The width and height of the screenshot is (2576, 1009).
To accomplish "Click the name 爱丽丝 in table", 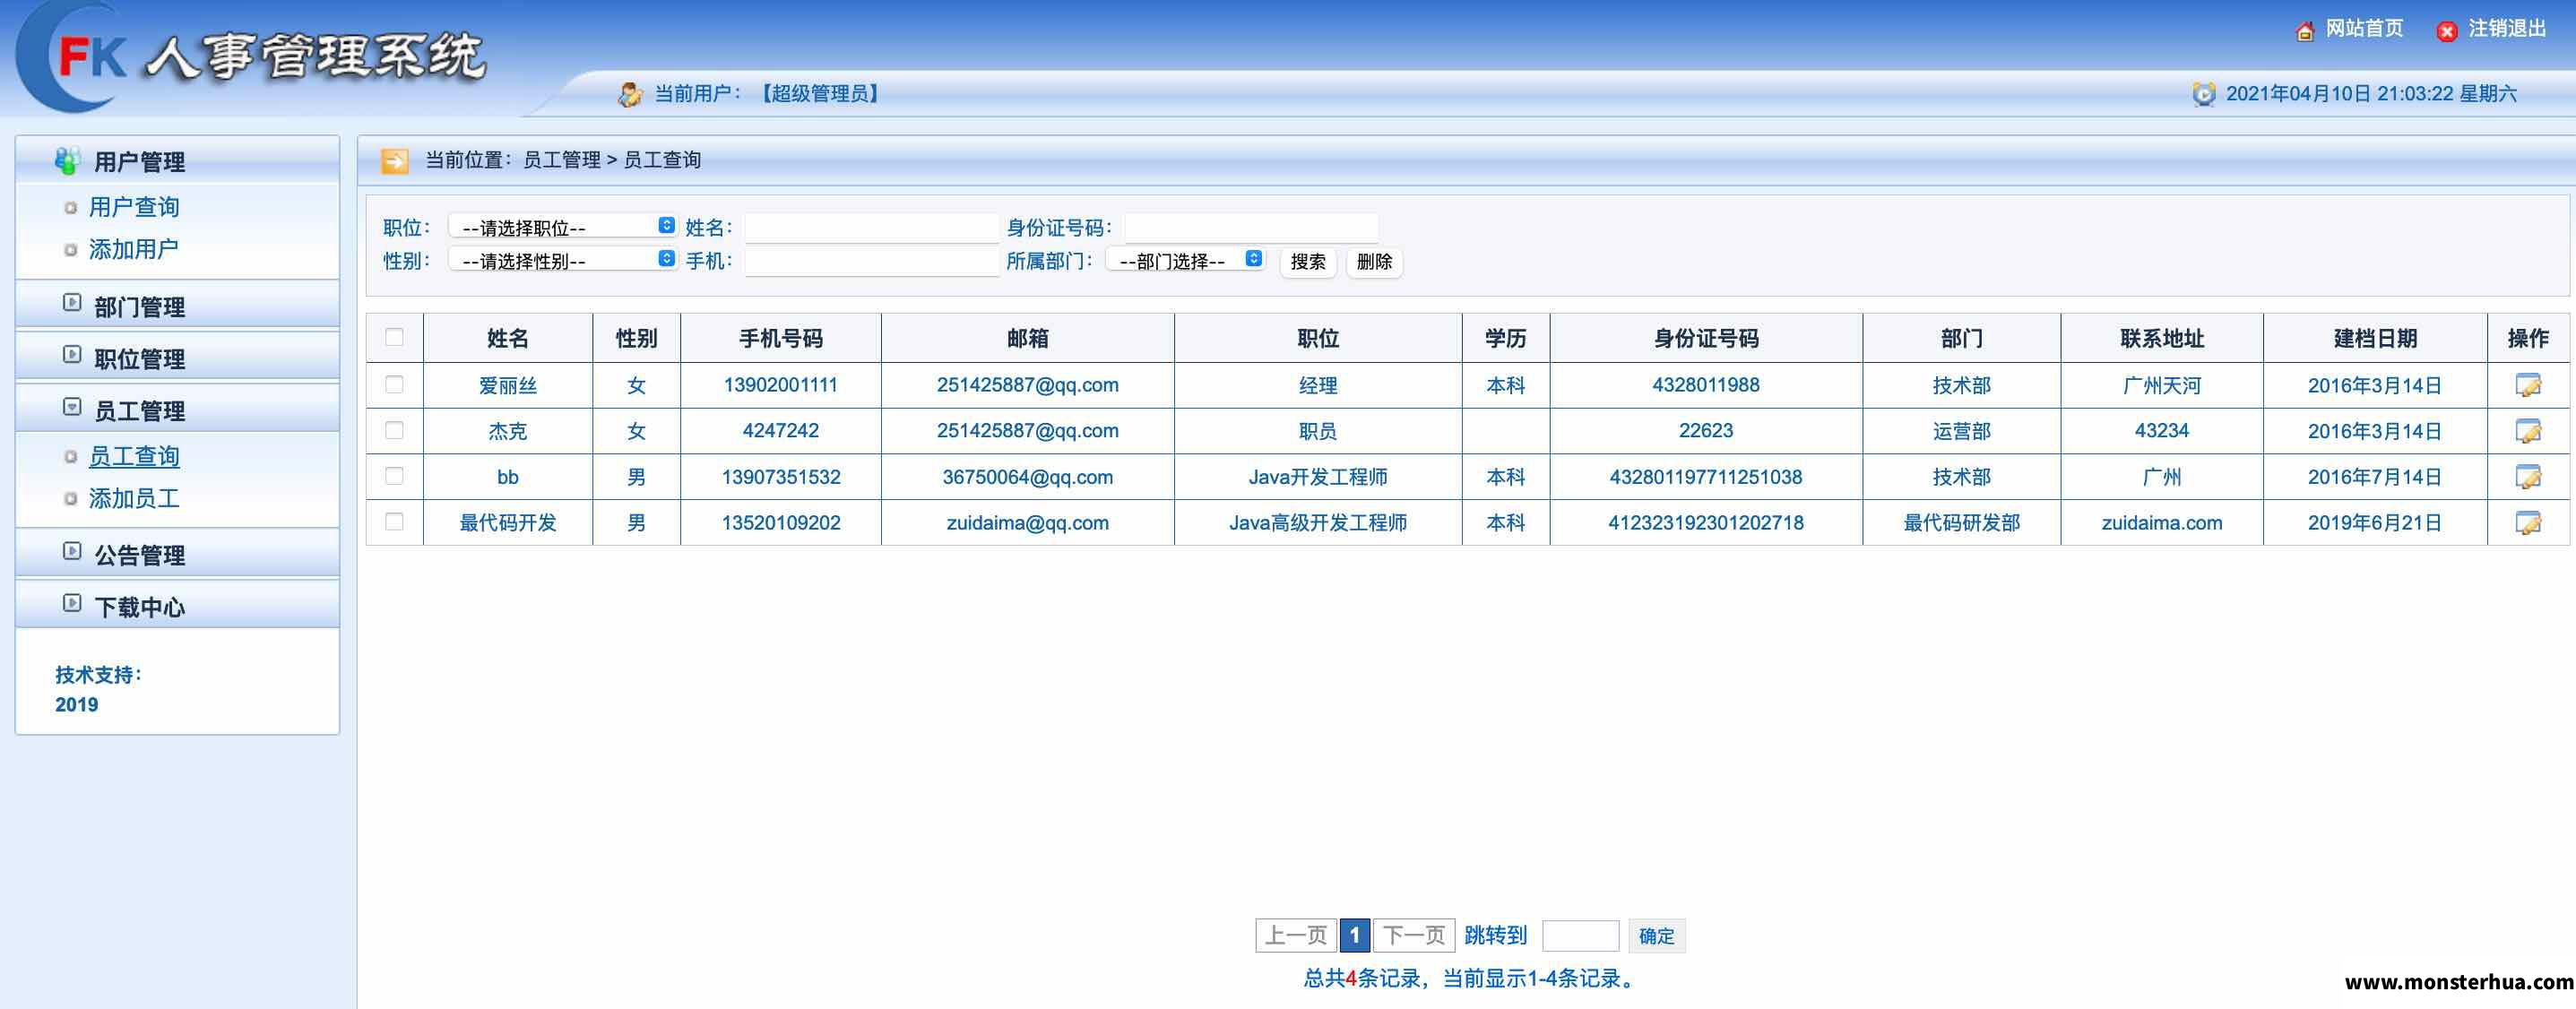I will tap(508, 385).
